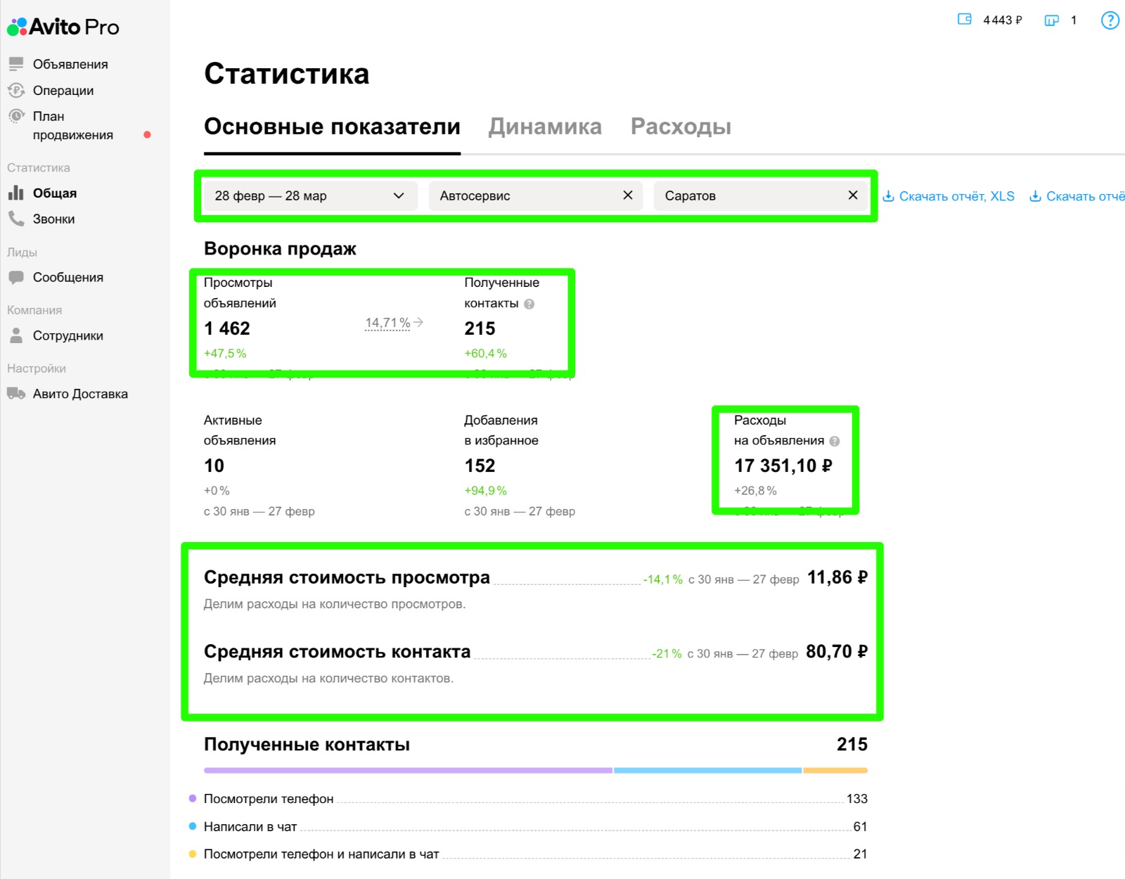Screen dimensions: 1125x879
Task: Click the Расходы value 17 351,10 ₽
Action: coord(783,466)
